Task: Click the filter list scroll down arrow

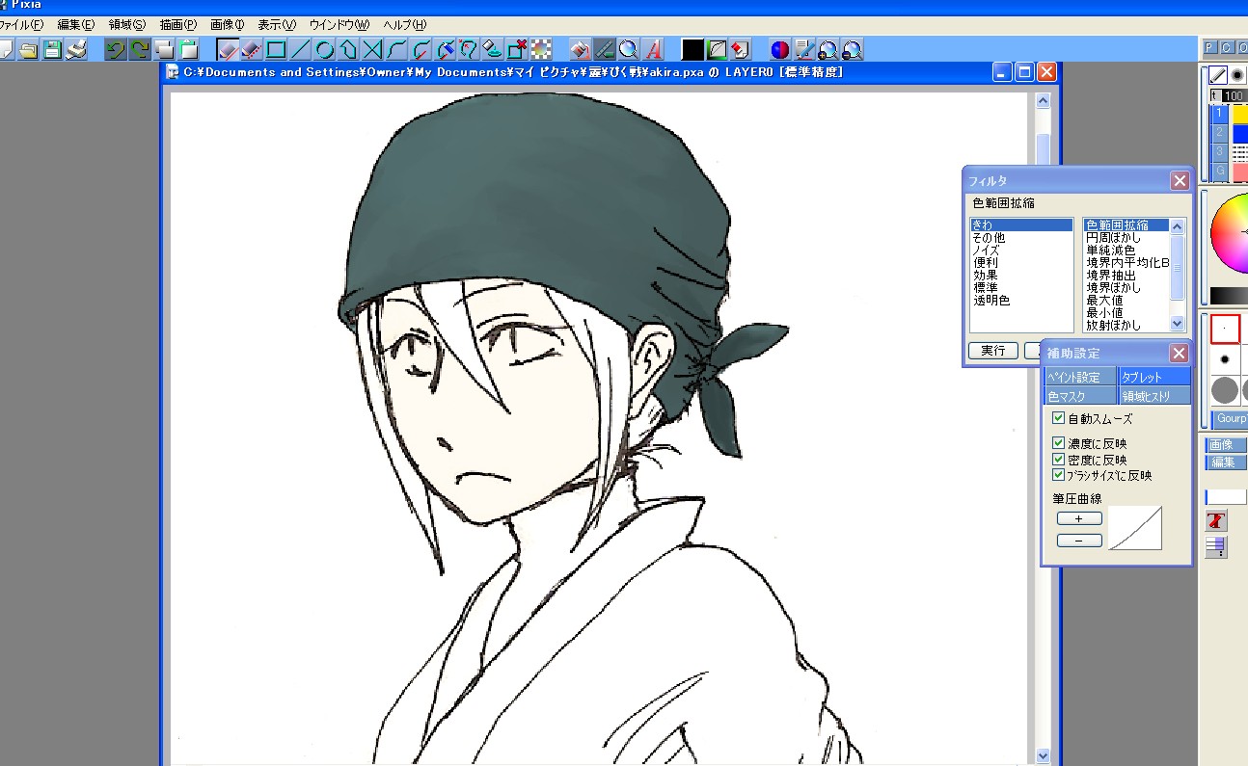Action: point(1177,324)
